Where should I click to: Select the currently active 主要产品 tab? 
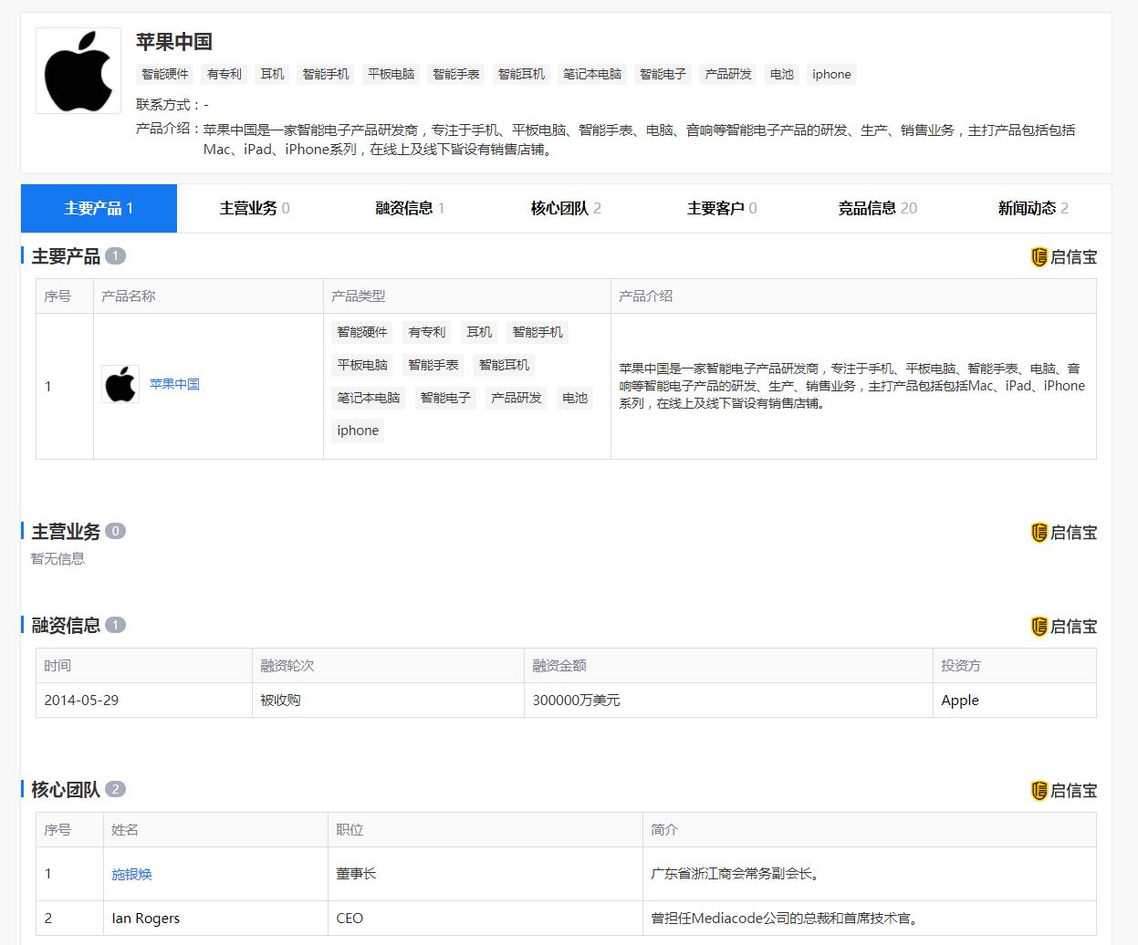[98, 208]
